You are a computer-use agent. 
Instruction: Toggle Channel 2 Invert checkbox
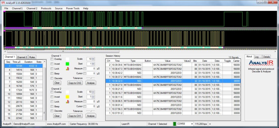[x=52, y=97]
